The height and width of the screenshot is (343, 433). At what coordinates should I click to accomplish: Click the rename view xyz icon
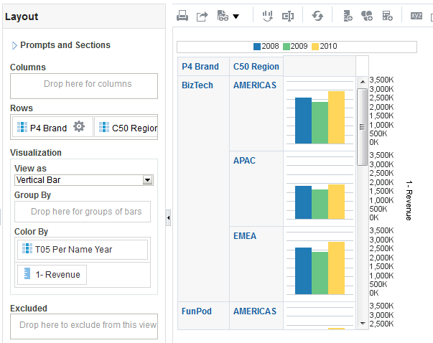(416, 15)
